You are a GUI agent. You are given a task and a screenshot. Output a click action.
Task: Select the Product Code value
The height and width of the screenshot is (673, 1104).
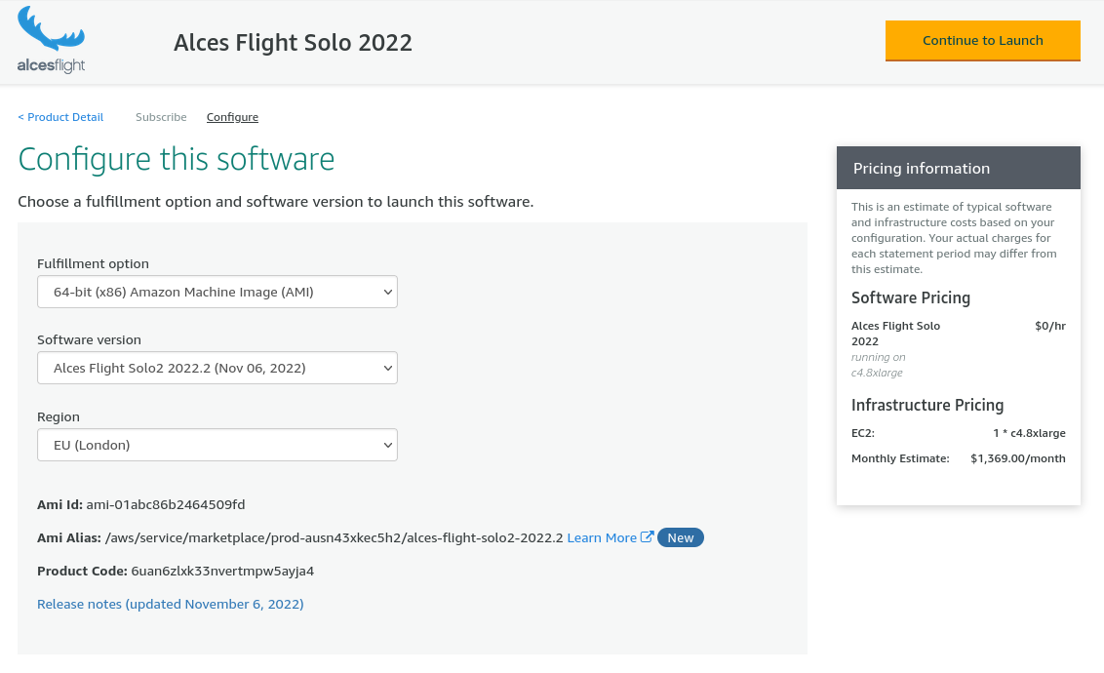click(x=221, y=571)
